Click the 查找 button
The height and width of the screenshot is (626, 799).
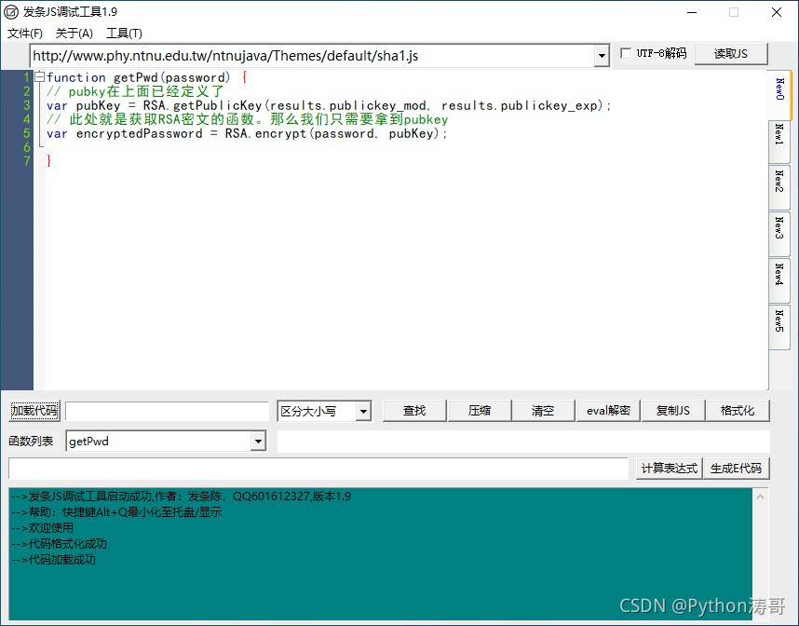(414, 411)
